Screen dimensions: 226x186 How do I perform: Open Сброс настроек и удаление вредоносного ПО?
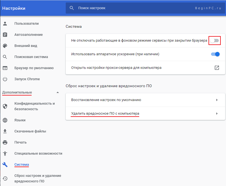[37, 179]
